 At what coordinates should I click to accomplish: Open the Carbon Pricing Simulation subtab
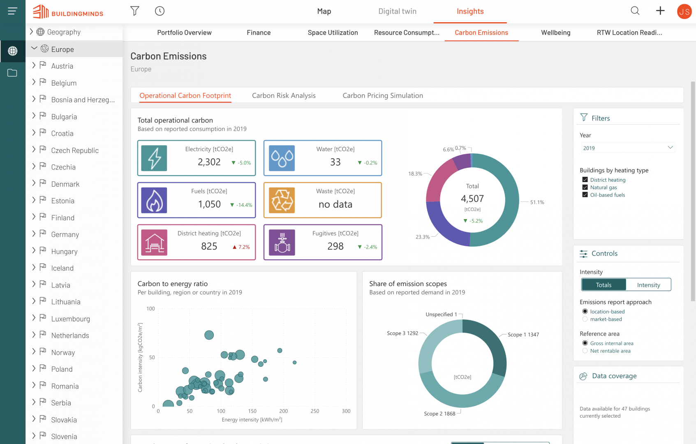[x=383, y=95]
